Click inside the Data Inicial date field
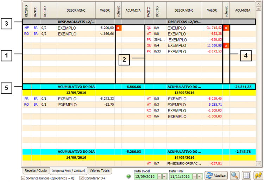 point(145,176)
